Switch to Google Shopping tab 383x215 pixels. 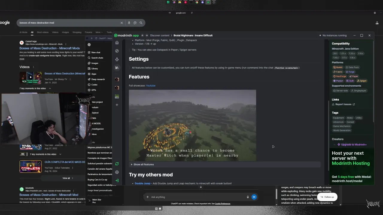coord(77,32)
